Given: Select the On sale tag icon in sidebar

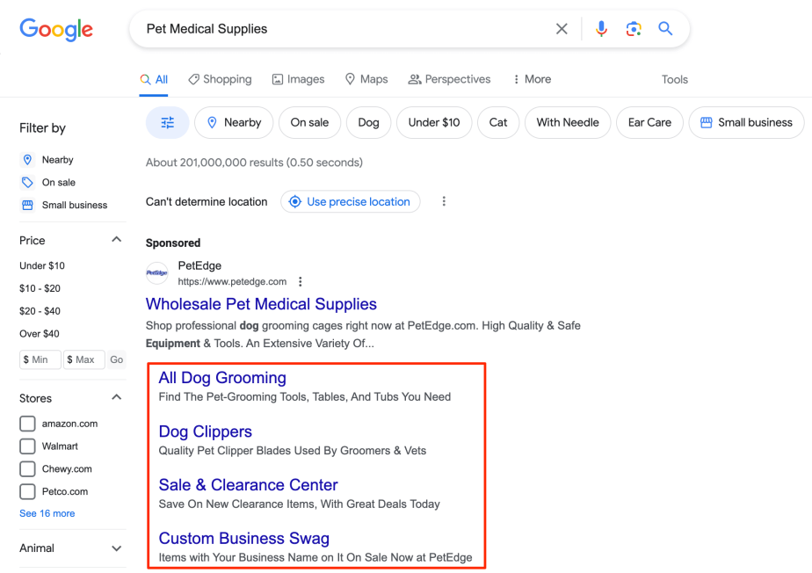Looking at the screenshot, I should point(27,182).
